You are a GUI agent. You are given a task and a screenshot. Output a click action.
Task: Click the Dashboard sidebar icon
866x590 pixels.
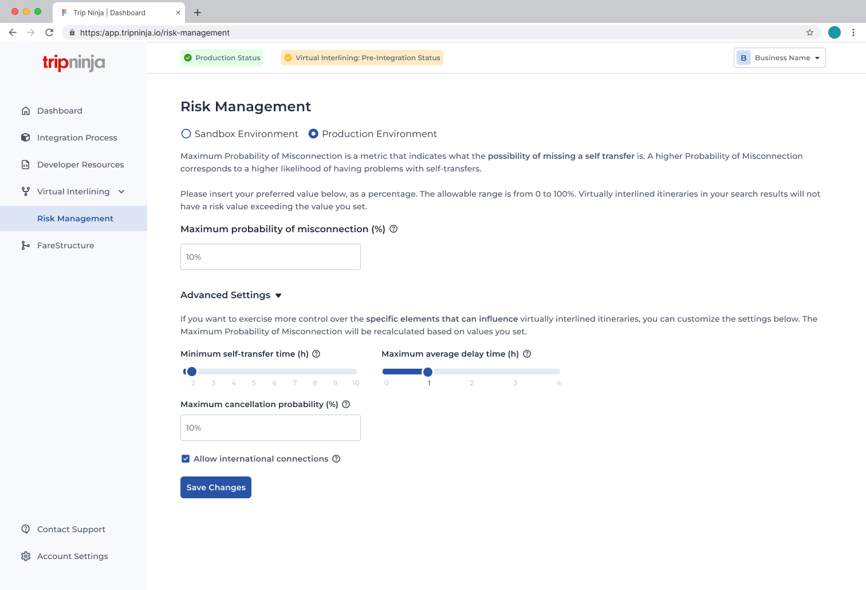(x=26, y=110)
